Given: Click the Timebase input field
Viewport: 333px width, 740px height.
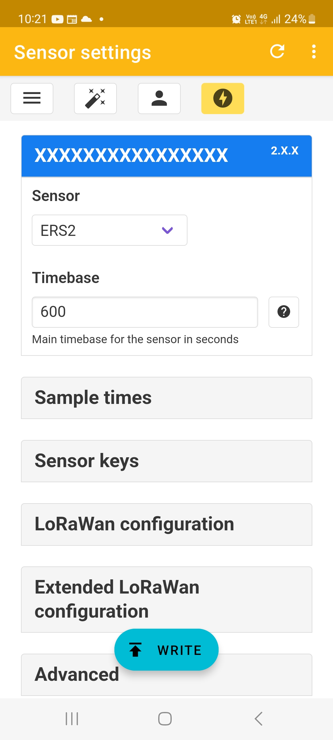Looking at the screenshot, I should [x=145, y=312].
